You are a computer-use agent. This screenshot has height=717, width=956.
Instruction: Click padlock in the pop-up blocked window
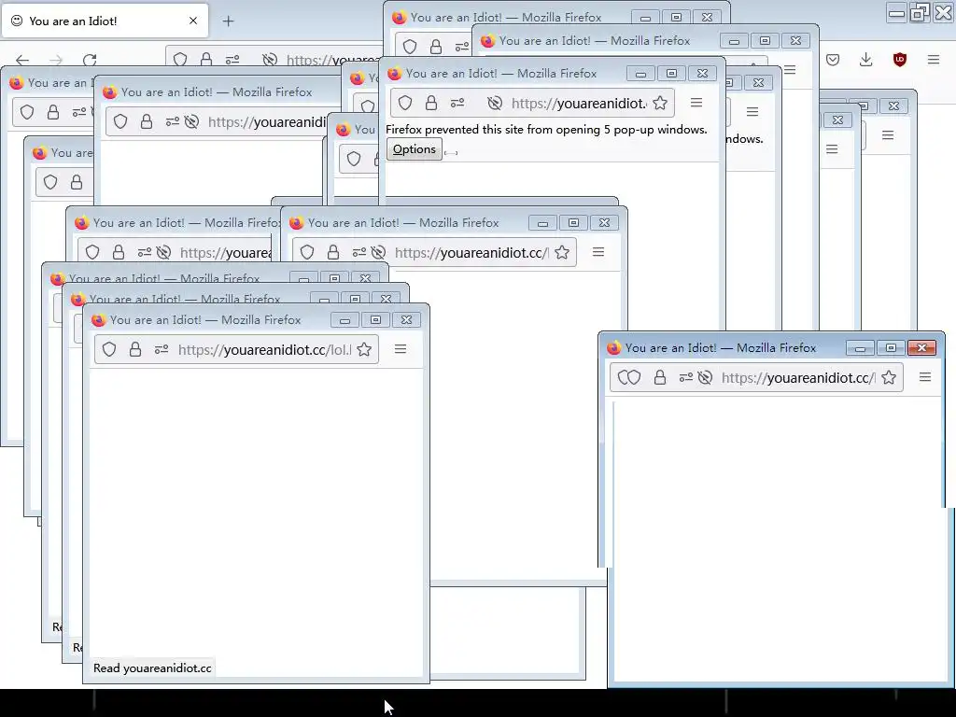coord(431,103)
